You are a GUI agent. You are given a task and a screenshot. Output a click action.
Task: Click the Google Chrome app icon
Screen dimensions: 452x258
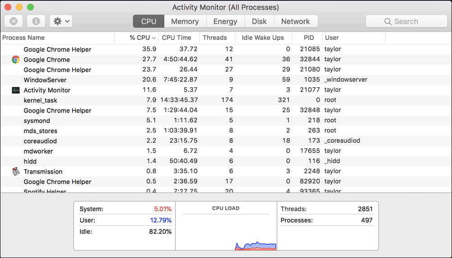(x=16, y=60)
